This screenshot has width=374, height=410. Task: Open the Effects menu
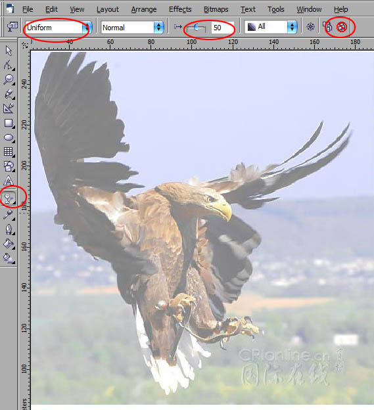(180, 9)
